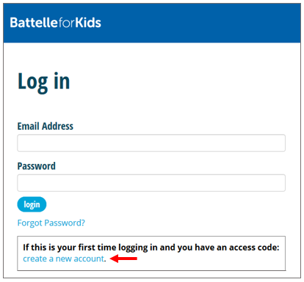
Task: Click an empty area of the blue header bar
Action: (x=200, y=23)
